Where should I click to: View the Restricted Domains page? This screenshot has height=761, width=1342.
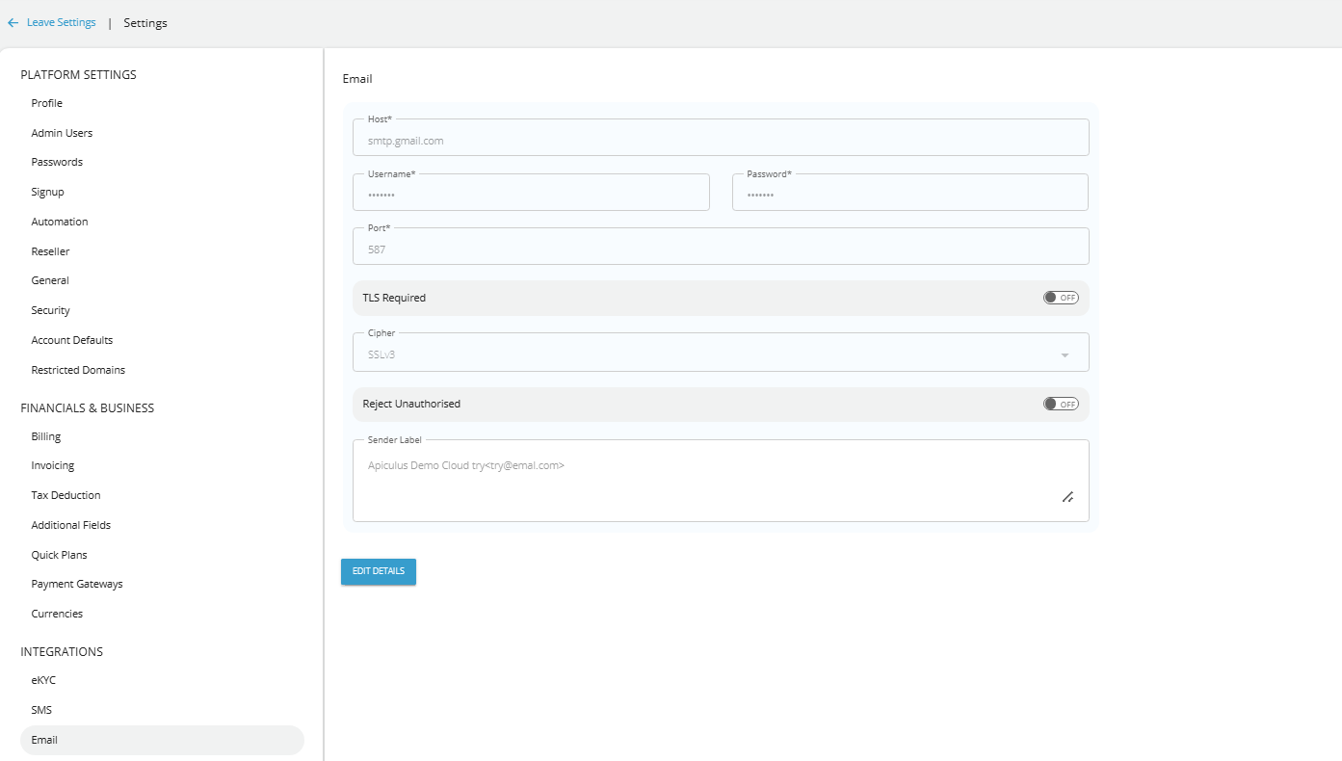78,369
